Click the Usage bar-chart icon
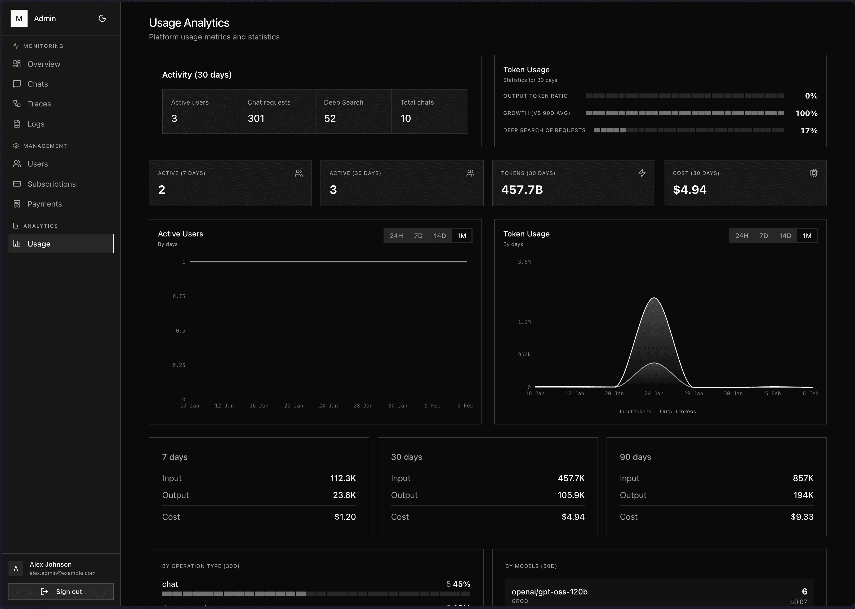Viewport: 855px width, 609px height. coord(16,244)
